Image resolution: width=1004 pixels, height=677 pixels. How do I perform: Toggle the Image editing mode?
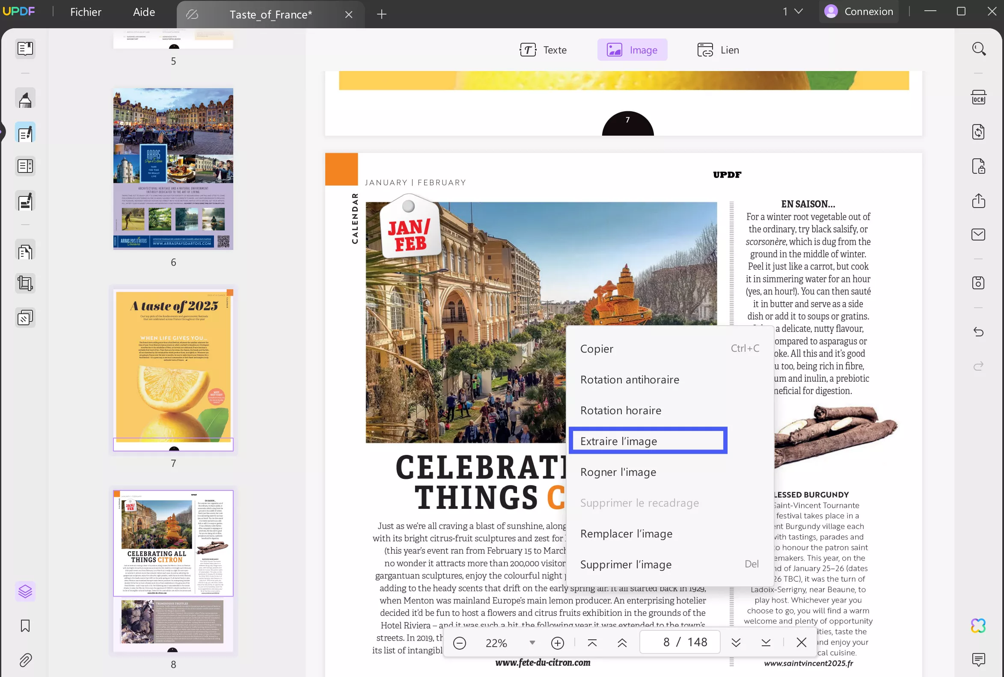point(632,50)
